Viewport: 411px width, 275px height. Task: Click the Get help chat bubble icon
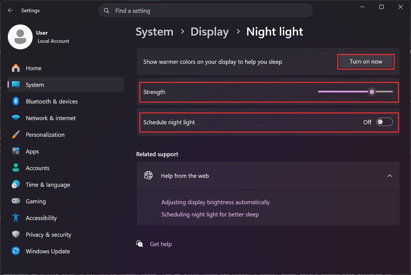(x=140, y=244)
